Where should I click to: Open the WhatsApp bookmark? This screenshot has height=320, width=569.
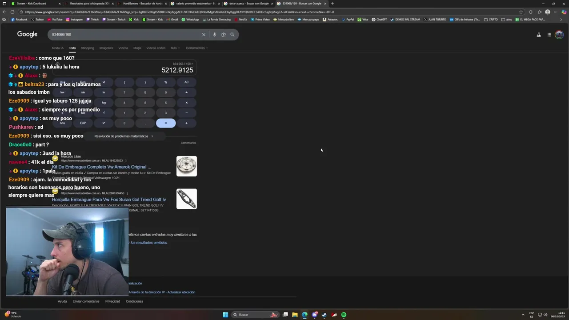[190, 20]
